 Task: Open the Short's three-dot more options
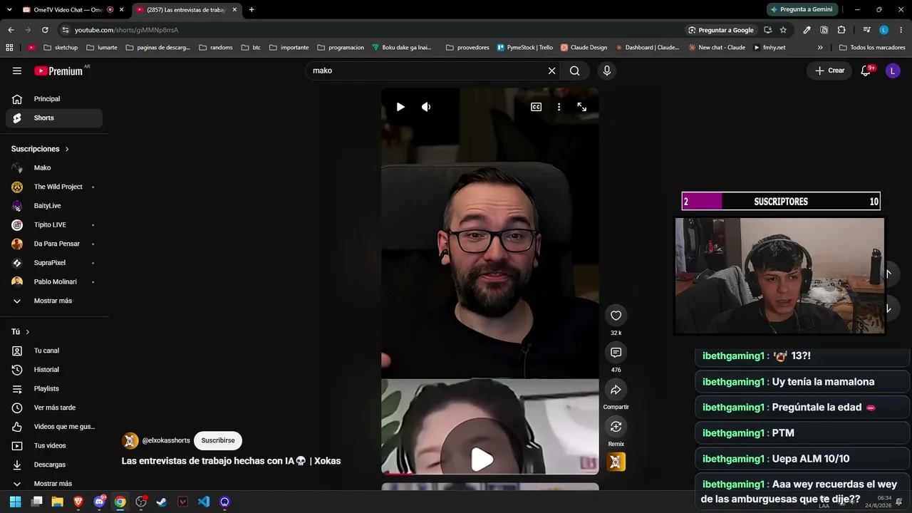559,107
